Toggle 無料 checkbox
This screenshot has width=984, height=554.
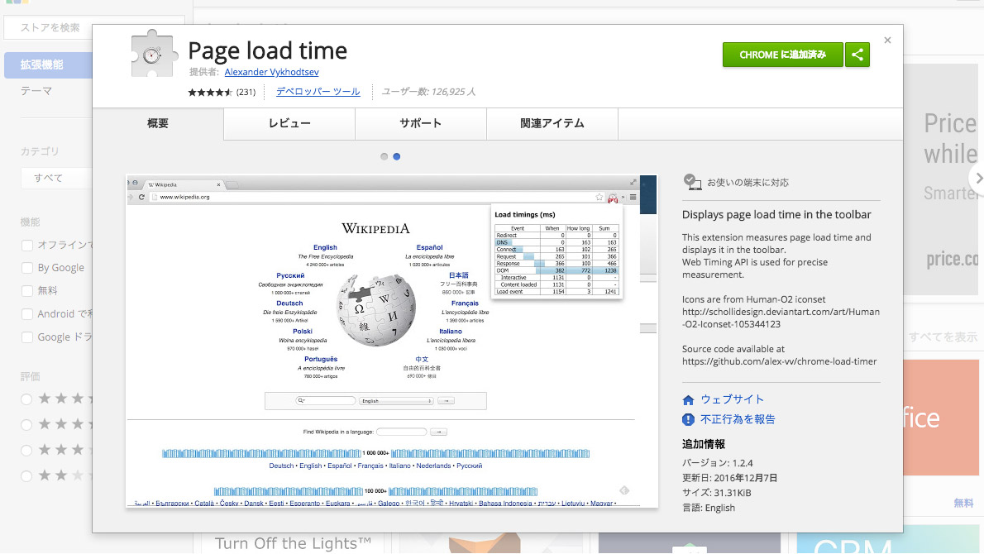click(27, 291)
